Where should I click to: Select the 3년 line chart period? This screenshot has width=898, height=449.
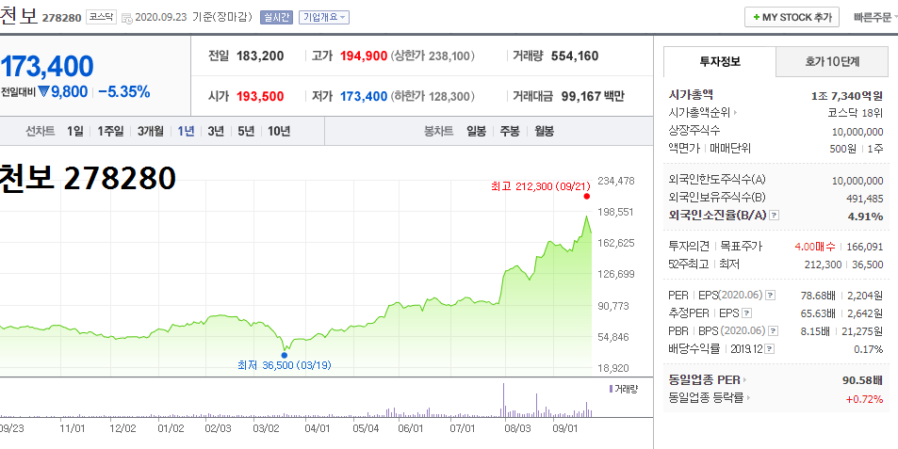coord(216,131)
